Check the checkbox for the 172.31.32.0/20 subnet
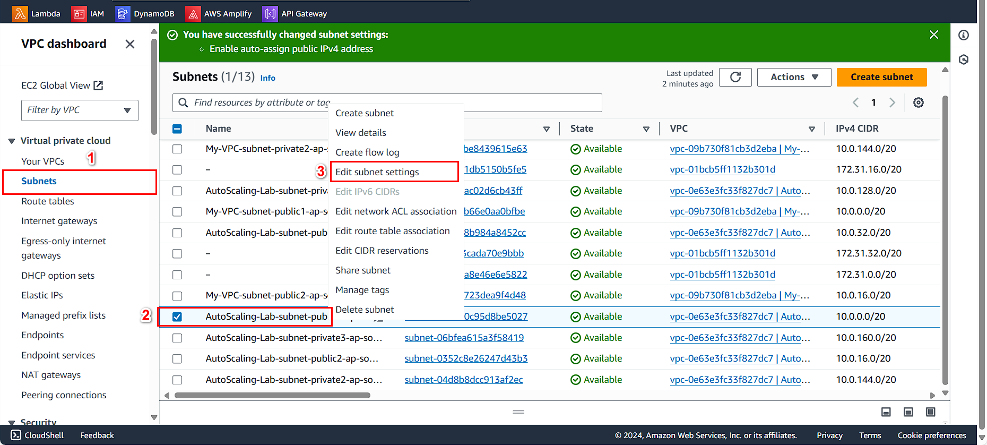Screen dimensions: 987x445 point(177,254)
